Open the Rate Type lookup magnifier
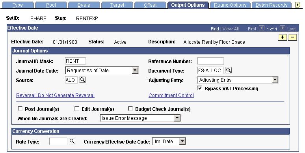Image resolution: width=305 pixels, height=153 pixels. (x=72, y=141)
